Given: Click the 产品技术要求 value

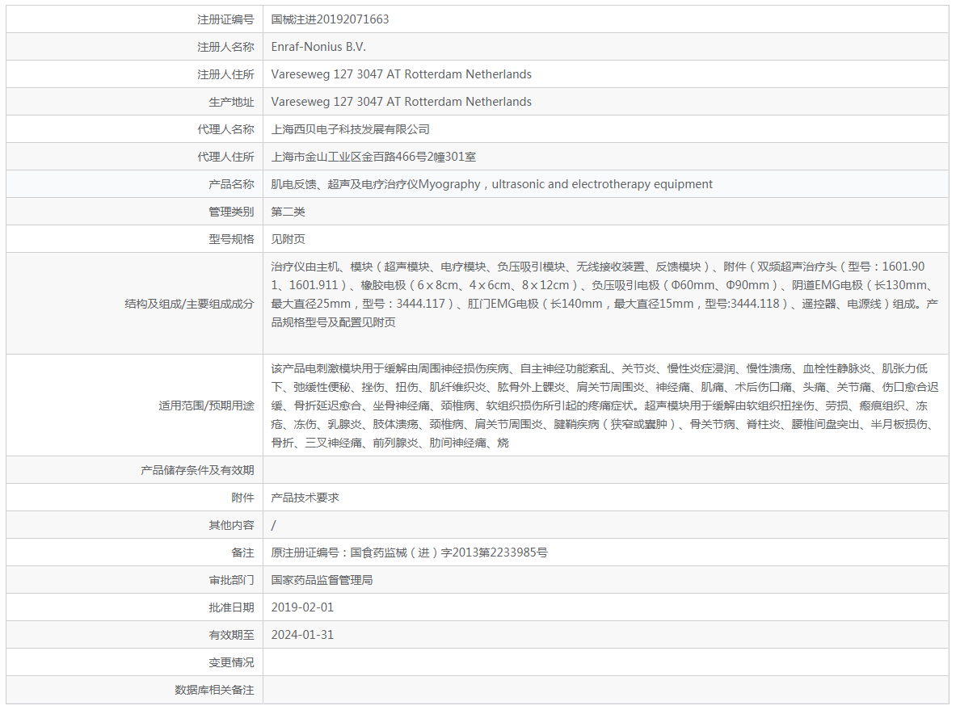Looking at the screenshot, I should [x=305, y=498].
